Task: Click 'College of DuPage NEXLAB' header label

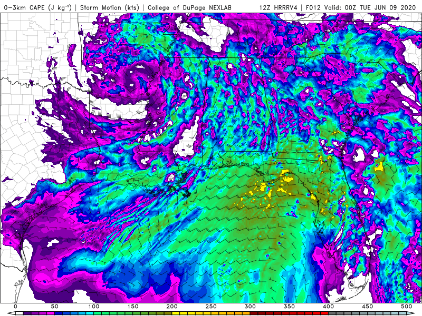Action: pyautogui.click(x=189, y=7)
